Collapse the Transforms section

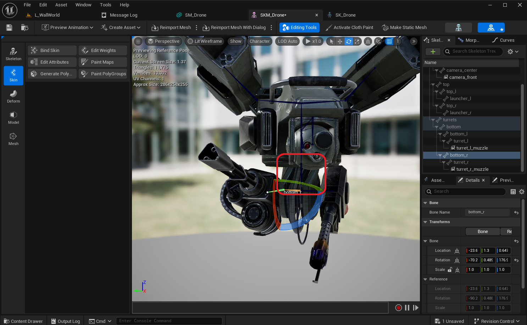pos(425,222)
